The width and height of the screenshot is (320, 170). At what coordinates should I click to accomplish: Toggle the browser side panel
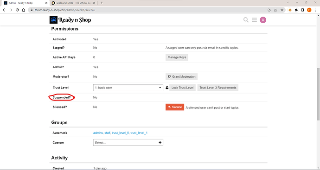[303, 10]
